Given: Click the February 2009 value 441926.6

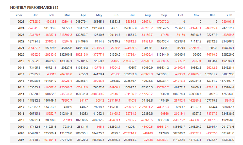Looking at the screenshot, I should (50, 127).
